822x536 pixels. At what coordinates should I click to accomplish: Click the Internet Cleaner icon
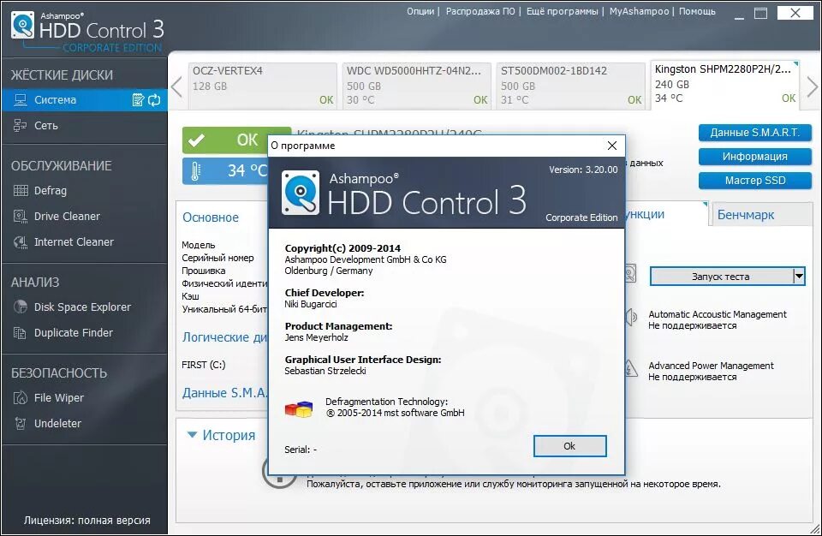(x=21, y=241)
